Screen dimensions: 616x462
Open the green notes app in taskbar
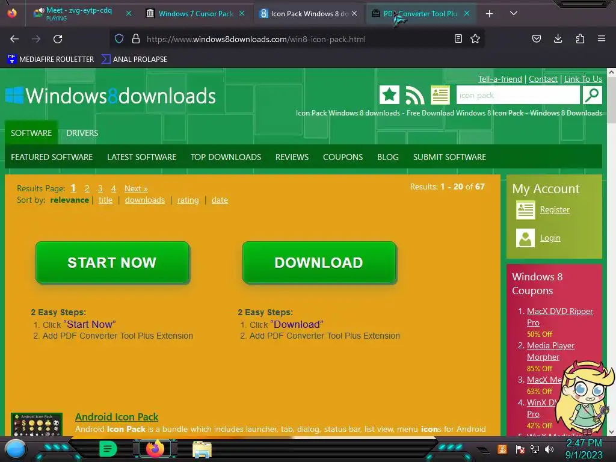coord(108,449)
